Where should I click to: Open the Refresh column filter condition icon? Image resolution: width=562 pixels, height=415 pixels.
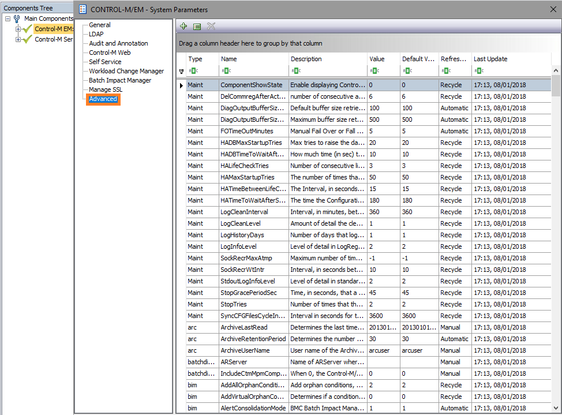coord(446,70)
